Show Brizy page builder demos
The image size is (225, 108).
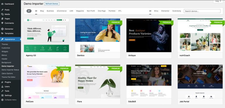pos(156,11)
